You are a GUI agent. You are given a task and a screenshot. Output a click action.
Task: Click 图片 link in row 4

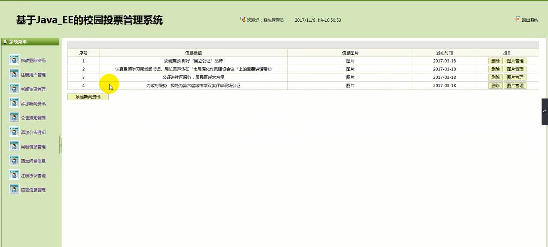point(350,86)
